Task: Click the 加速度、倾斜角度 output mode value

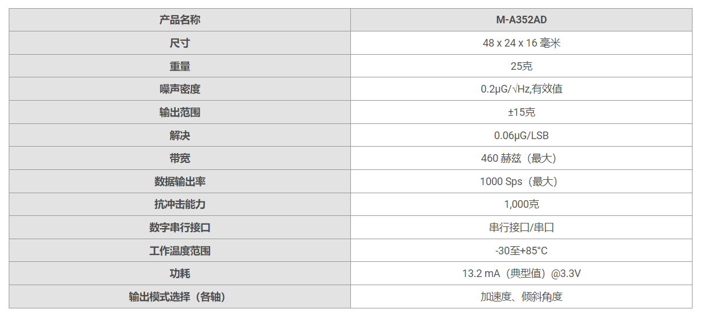Action: tap(521, 297)
